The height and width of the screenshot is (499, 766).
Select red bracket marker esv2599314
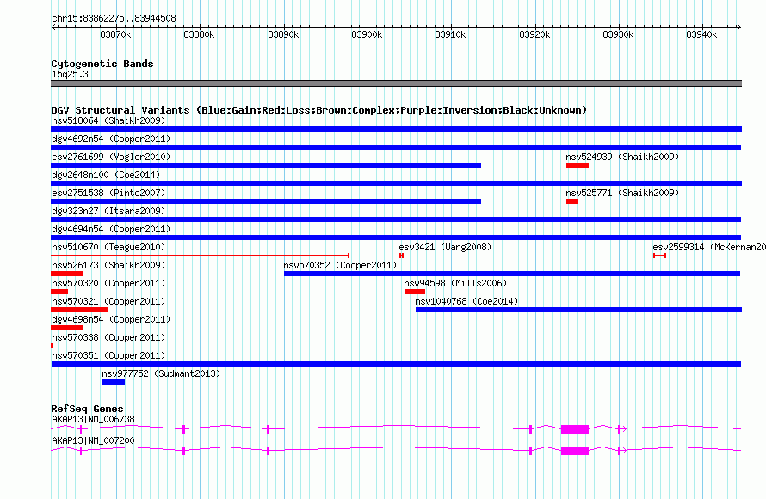[659, 256]
